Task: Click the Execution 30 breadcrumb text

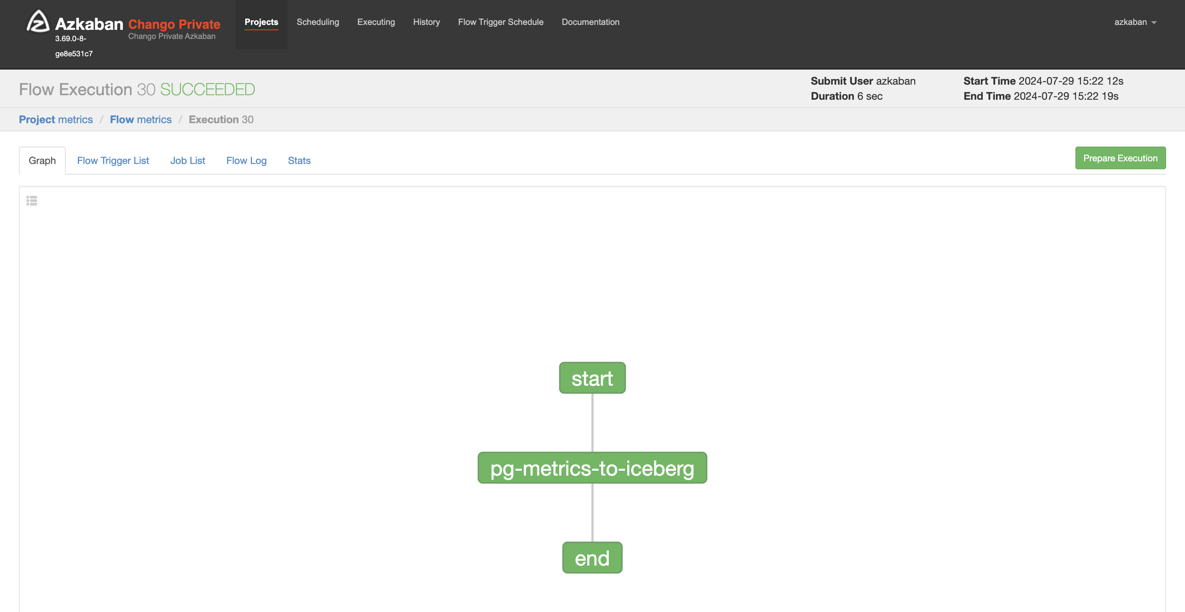Action: [221, 119]
